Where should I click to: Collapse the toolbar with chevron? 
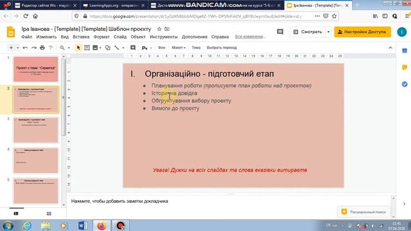(x=390, y=47)
